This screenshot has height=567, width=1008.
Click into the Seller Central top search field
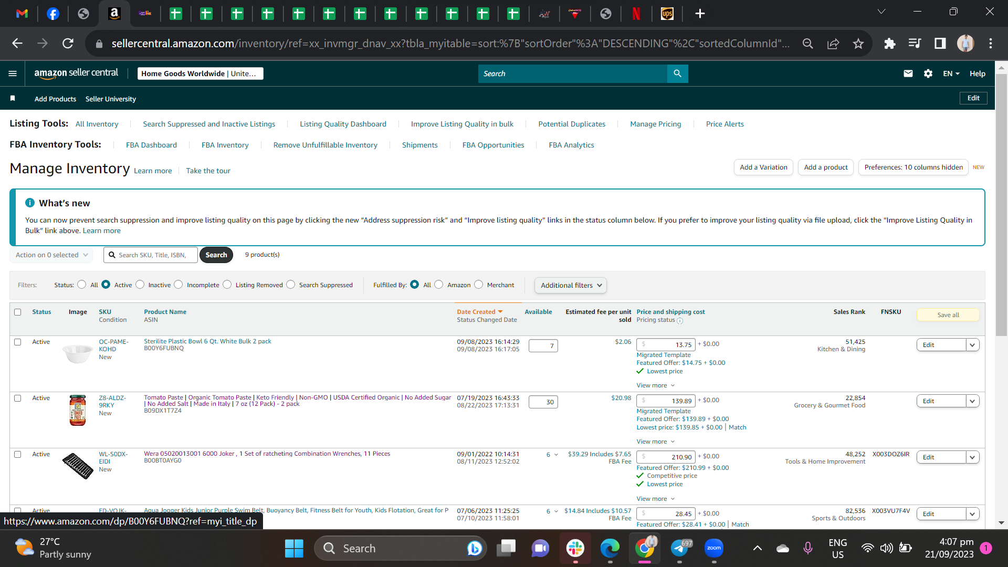tap(573, 73)
